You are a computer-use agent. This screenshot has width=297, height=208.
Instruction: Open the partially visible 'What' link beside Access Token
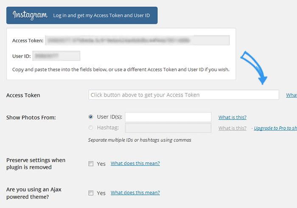point(291,95)
